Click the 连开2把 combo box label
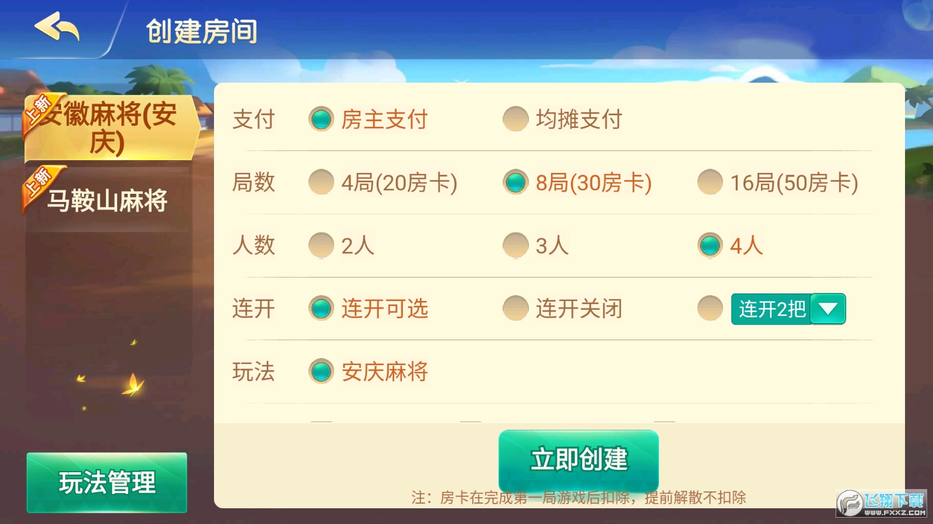 pos(771,309)
